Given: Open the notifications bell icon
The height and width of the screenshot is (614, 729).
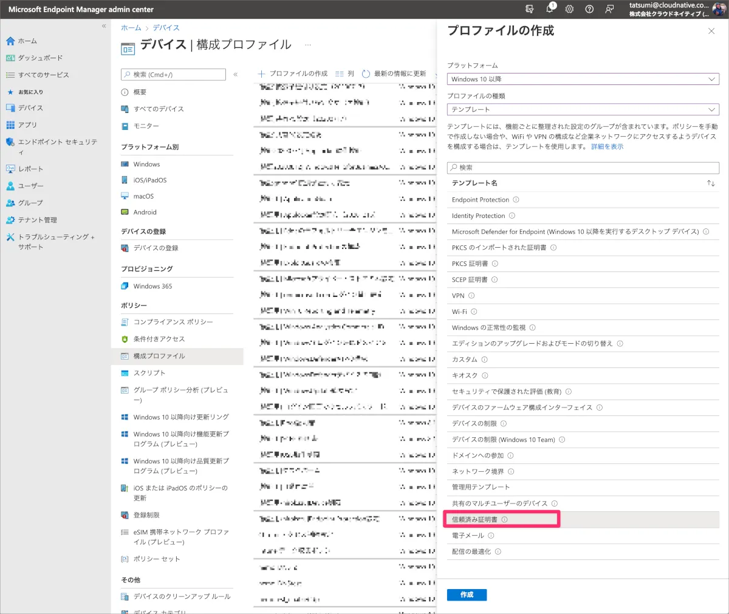Looking at the screenshot, I should (x=550, y=9).
